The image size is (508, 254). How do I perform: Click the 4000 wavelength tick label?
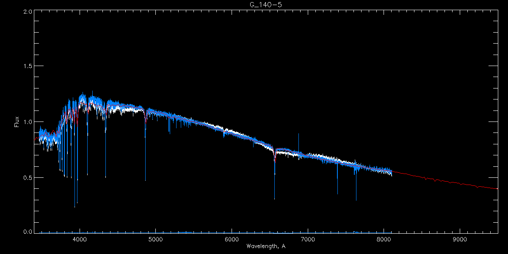[80, 239]
